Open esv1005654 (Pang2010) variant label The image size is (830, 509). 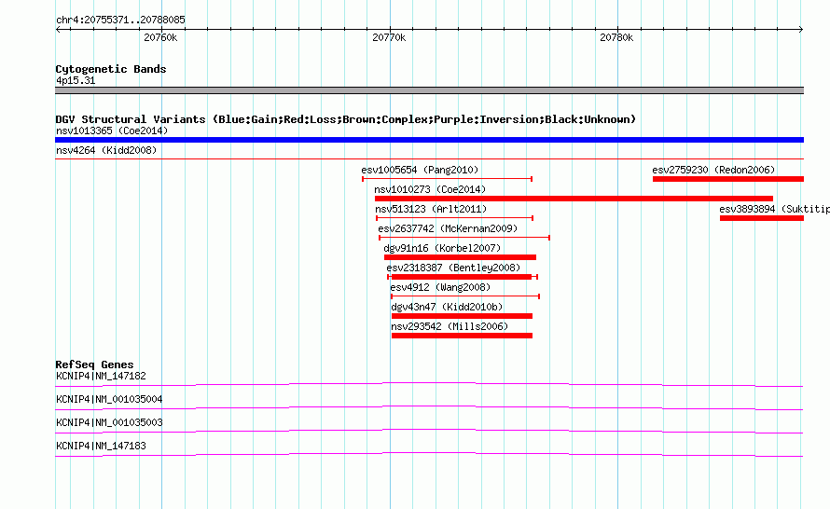420,170
